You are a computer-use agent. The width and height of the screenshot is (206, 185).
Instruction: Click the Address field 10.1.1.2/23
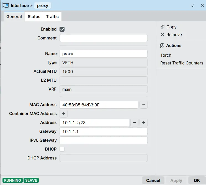coord(94,122)
